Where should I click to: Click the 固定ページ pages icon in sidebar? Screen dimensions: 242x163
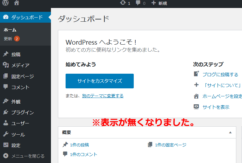(5, 76)
